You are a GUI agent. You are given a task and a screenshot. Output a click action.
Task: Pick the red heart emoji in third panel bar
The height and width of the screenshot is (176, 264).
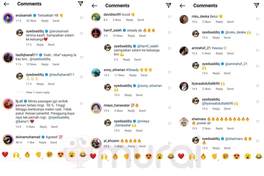[181, 156]
